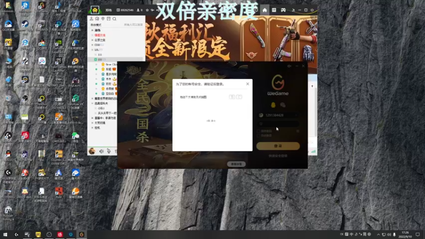The width and height of the screenshot is (425, 239).
Task: Click the gold login button in WeGame
Action: [278, 146]
